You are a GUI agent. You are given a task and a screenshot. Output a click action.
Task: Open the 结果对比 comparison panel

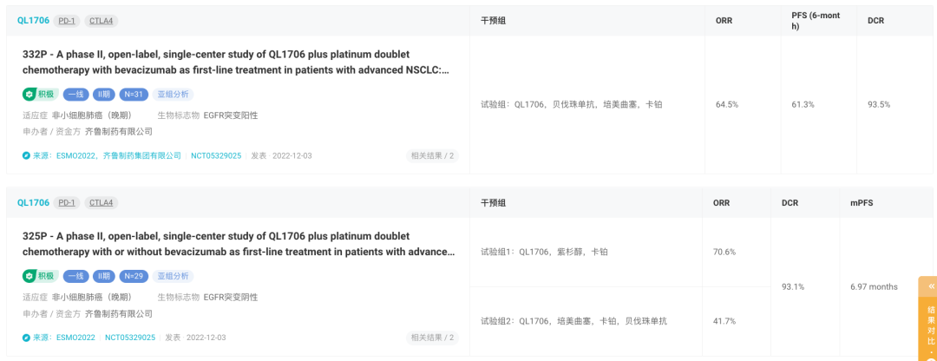click(931, 325)
